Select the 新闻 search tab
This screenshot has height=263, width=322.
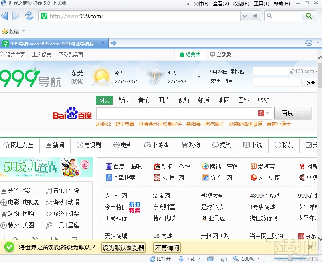[124, 101]
